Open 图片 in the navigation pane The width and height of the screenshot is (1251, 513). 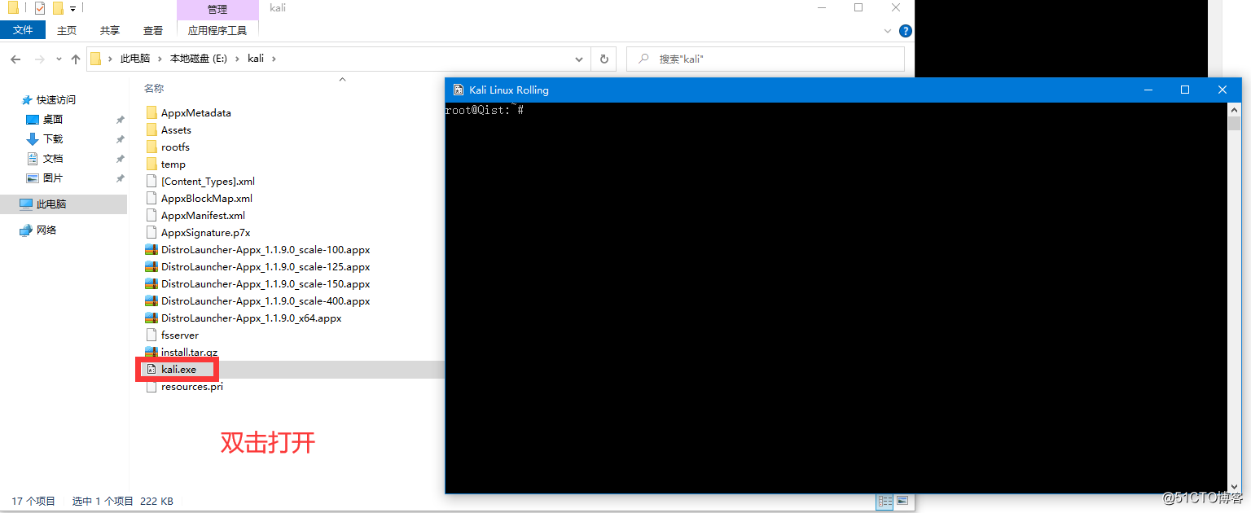53,178
